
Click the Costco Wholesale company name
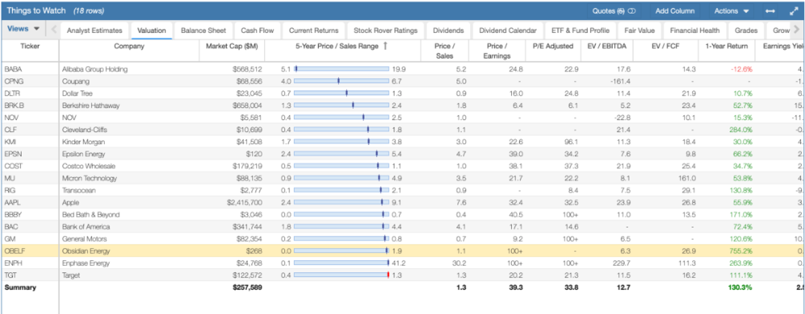tap(89, 166)
